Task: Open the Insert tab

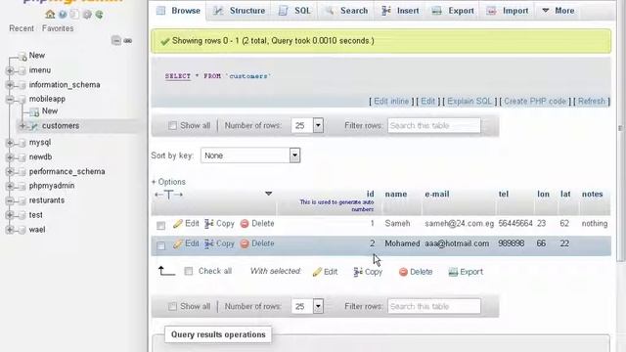Action: [x=400, y=11]
